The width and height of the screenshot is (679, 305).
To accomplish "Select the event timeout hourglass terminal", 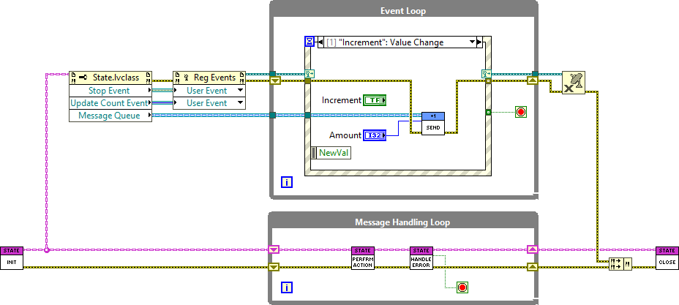I will coord(309,42).
